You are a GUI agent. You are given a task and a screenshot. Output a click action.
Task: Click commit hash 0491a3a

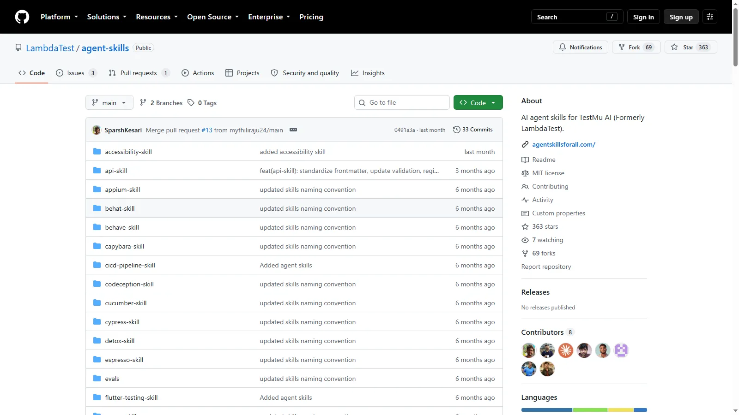click(x=405, y=130)
